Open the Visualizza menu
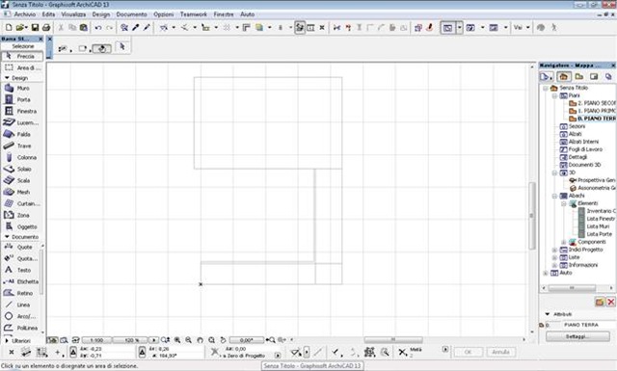The height and width of the screenshot is (371, 617). tap(73, 14)
